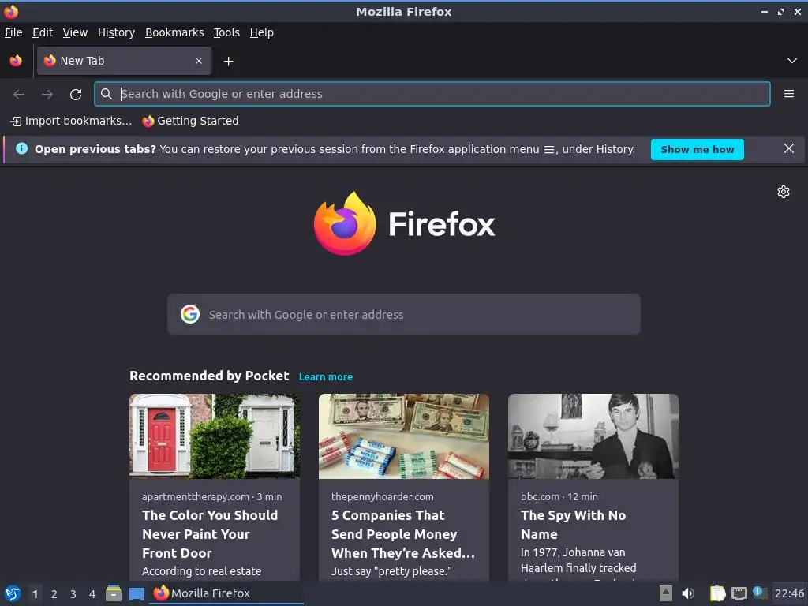Image resolution: width=808 pixels, height=606 pixels.
Task: Open the Bookmarks menu
Action: (174, 32)
